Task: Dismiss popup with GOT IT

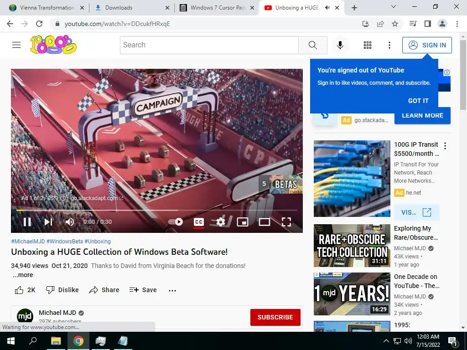Action: pos(418,101)
